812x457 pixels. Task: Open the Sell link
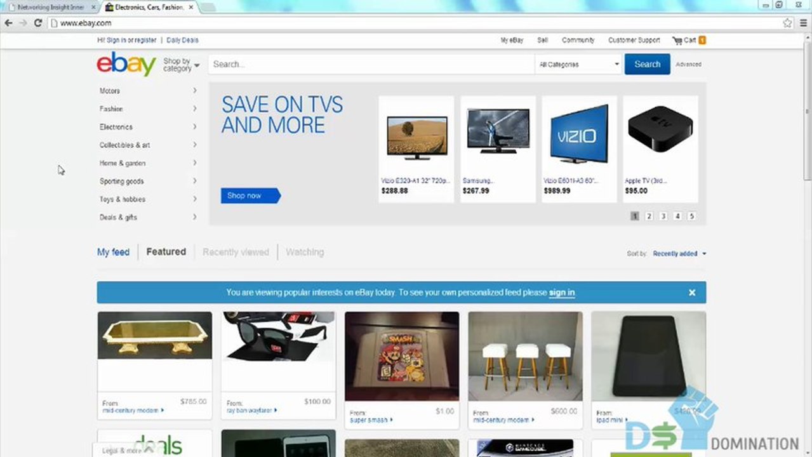pyautogui.click(x=542, y=40)
